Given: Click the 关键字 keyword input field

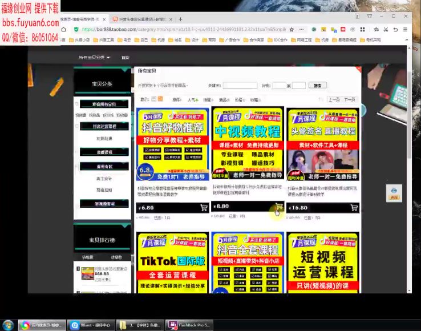Looking at the screenshot, I should 240,86.
